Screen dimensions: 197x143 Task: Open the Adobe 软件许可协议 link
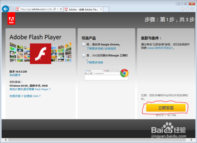click(x=160, y=48)
